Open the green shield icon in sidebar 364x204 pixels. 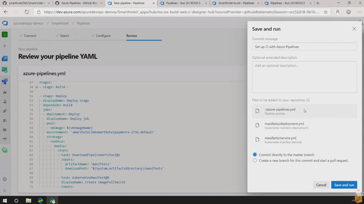pyautogui.click(x=5, y=150)
